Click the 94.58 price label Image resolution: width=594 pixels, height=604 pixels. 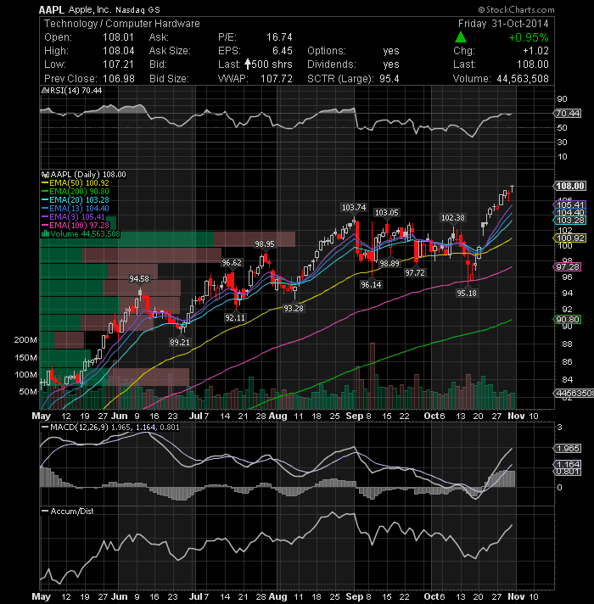tap(139, 278)
